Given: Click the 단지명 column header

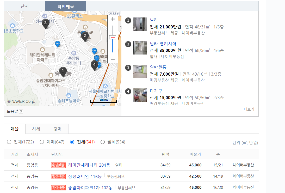Looking at the screenshot, I should [57, 154].
